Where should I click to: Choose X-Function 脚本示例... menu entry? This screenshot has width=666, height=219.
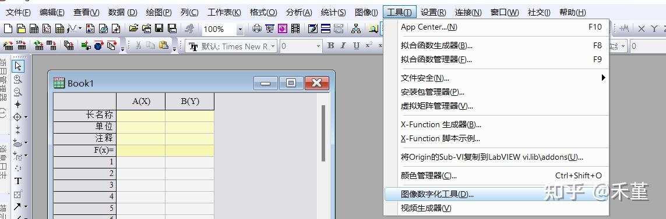[496, 138]
